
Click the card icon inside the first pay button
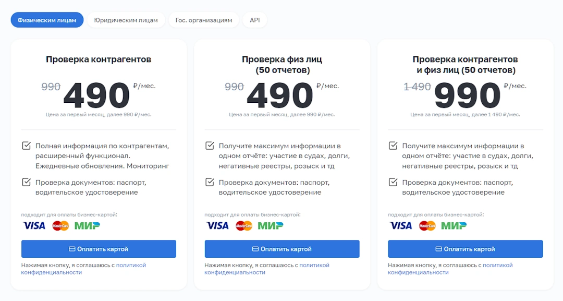click(x=72, y=249)
